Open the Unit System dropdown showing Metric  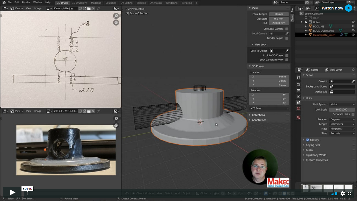(x=342, y=105)
